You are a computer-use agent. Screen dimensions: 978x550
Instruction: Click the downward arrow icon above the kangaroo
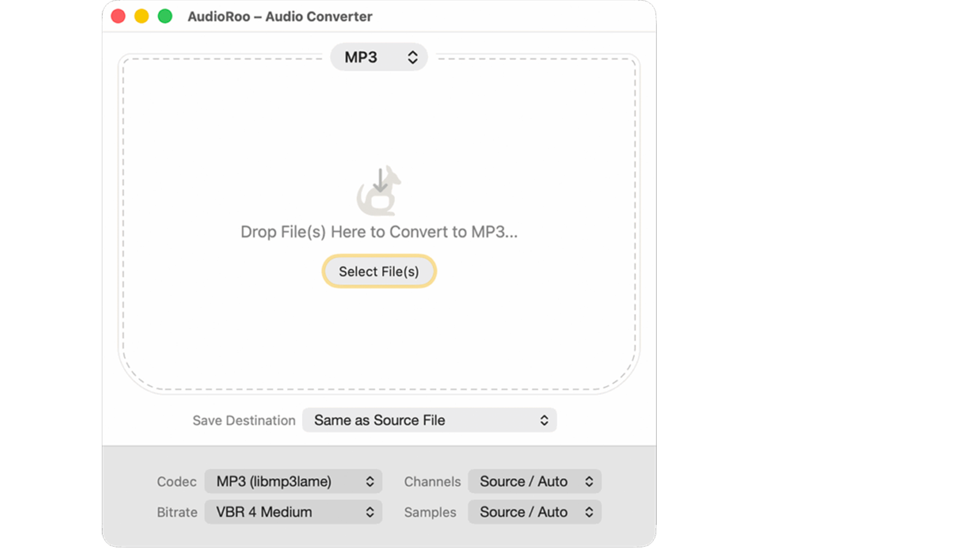pyautogui.click(x=381, y=180)
